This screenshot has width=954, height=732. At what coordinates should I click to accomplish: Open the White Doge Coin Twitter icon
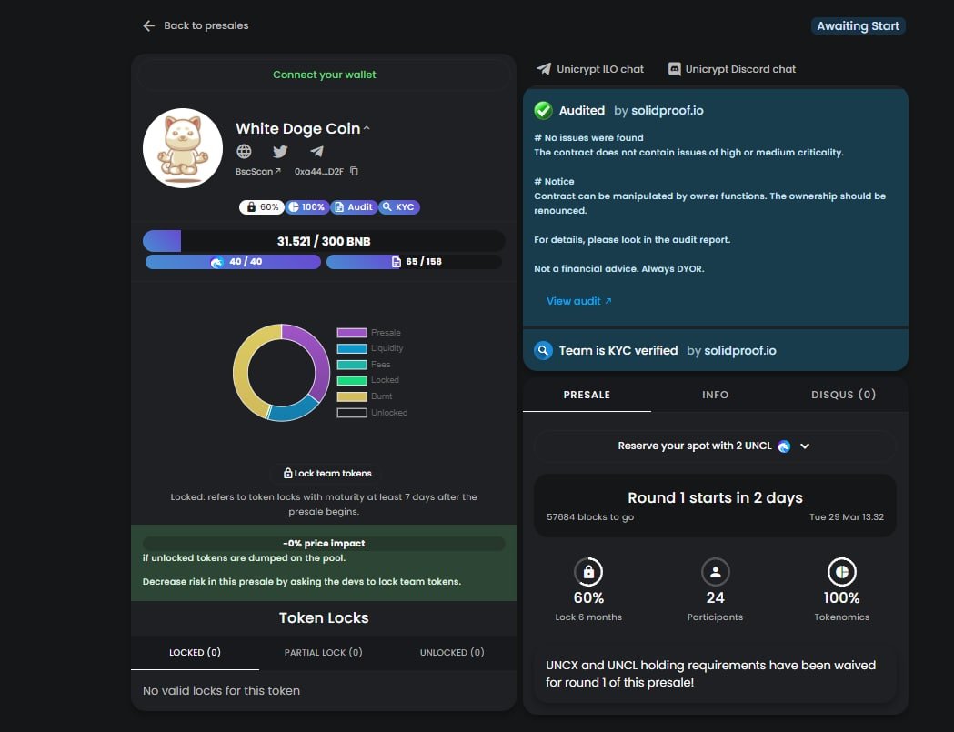pyautogui.click(x=280, y=151)
